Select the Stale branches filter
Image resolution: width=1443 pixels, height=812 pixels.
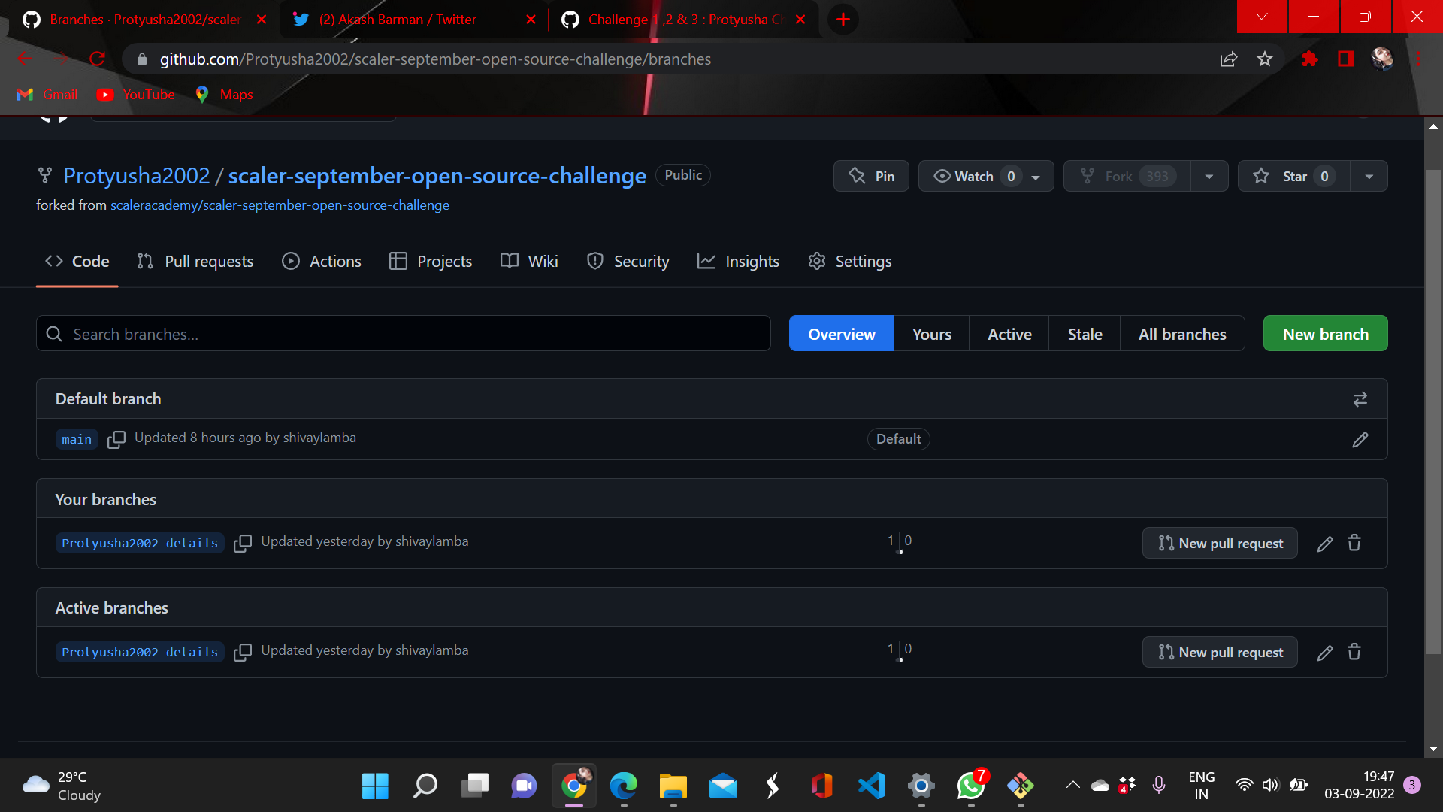[1084, 334]
